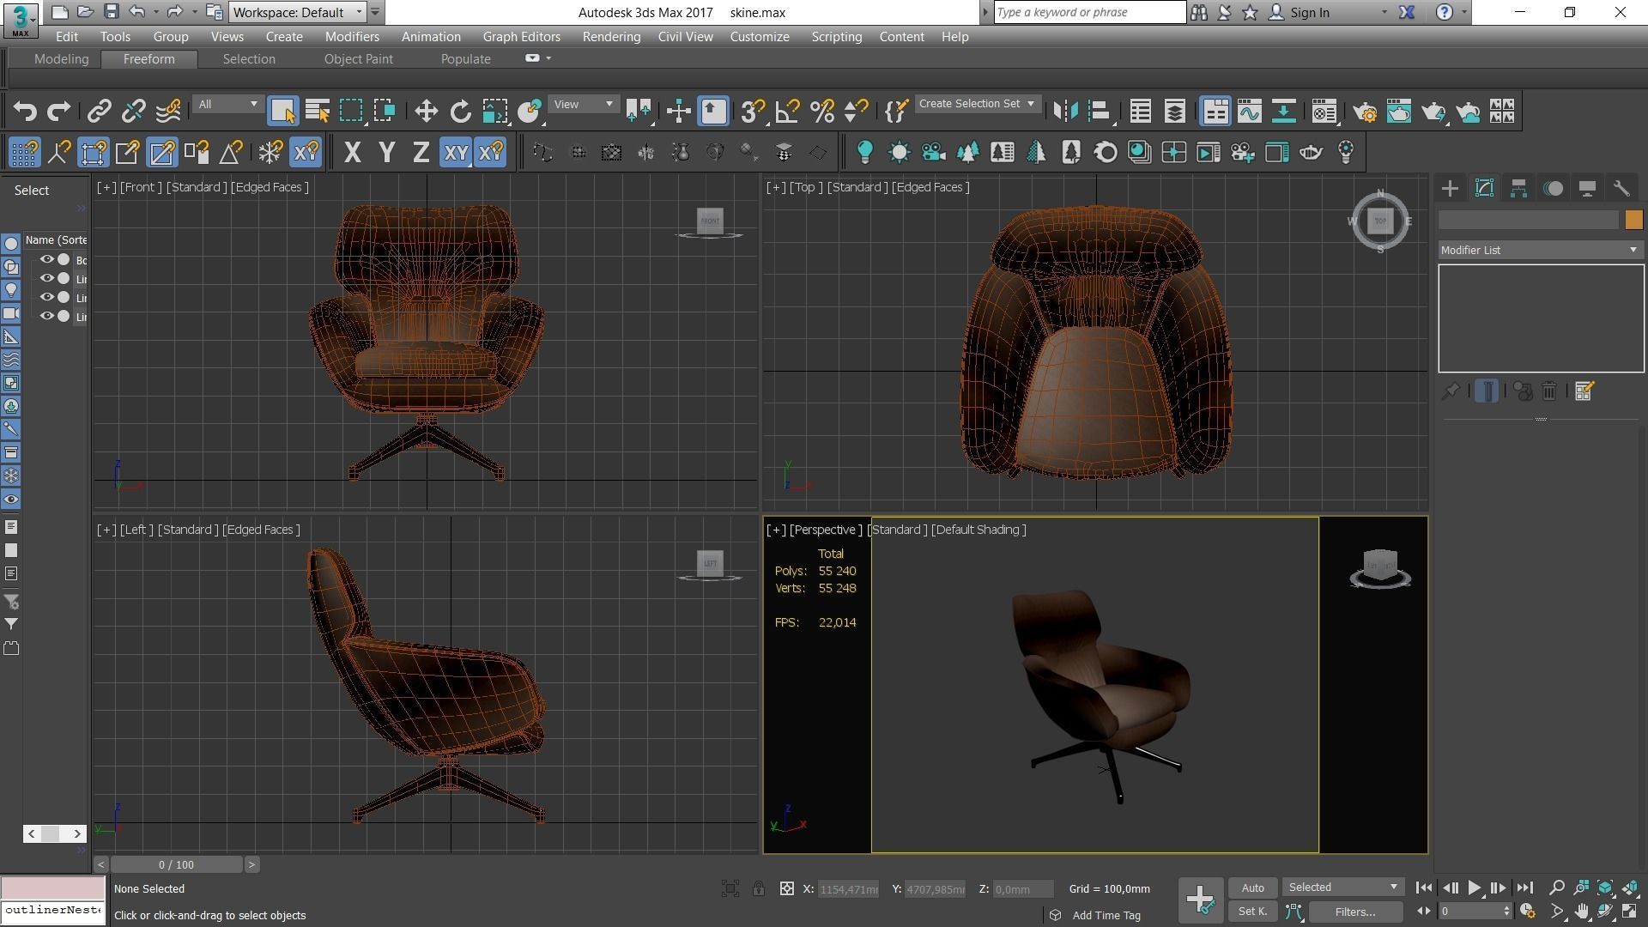
Task: Open the View reference coordinate dropdown
Action: click(x=584, y=104)
